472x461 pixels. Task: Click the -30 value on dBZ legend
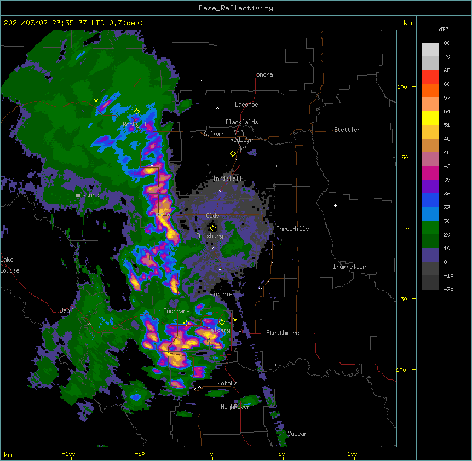tap(448, 289)
